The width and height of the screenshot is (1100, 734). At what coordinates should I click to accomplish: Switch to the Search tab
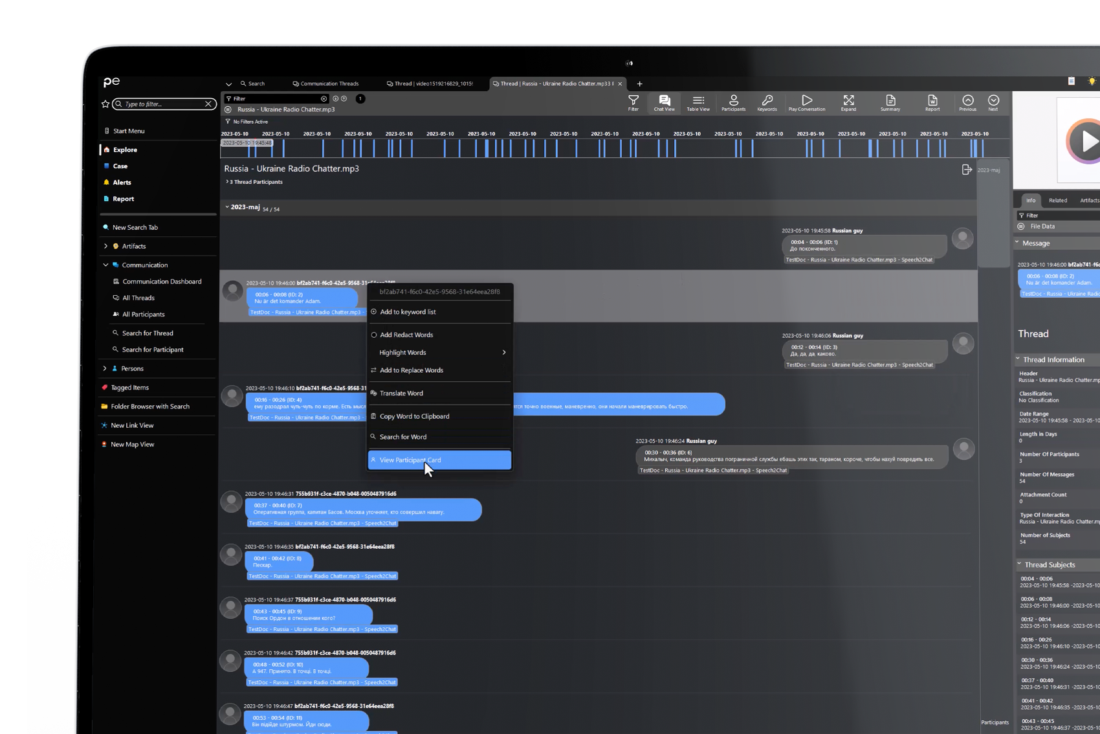[x=253, y=83]
